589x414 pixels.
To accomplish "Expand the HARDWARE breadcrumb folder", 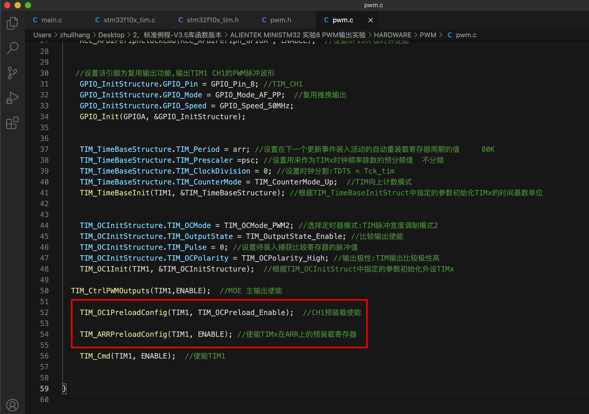I will (x=392, y=35).
